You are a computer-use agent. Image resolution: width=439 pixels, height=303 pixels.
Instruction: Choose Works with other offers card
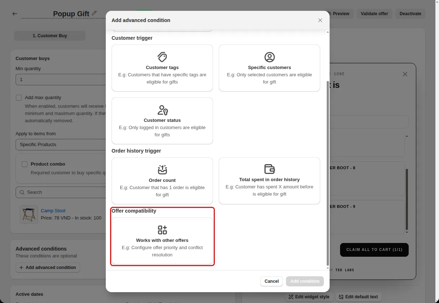[162, 241]
